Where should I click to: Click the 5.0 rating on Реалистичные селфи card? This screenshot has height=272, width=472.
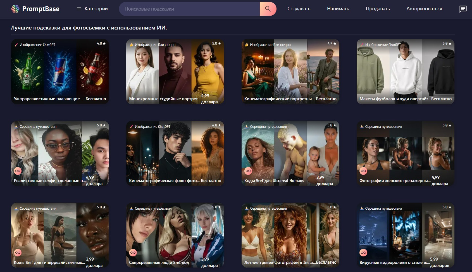click(x=101, y=125)
